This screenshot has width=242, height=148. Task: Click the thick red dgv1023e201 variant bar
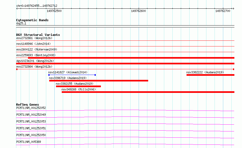(125, 64)
